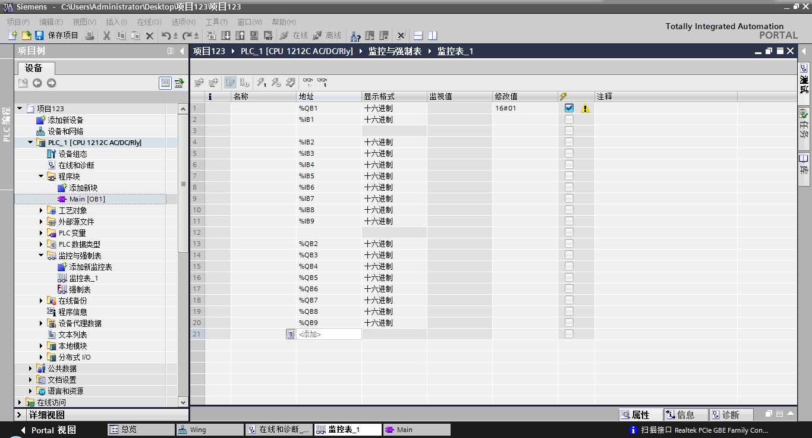Expand the 公共数据 node
Screen dimensions: 812x438
[30, 368]
